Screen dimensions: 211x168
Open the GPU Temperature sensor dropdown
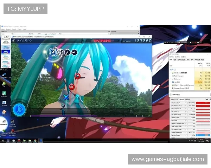(194, 108)
